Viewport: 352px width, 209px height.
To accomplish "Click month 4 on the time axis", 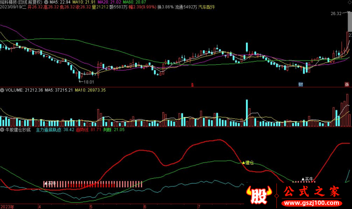I will point(40,207).
